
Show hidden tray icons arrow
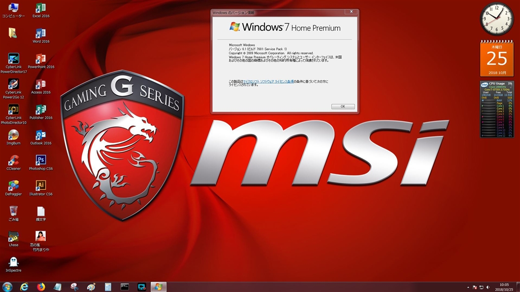(x=468, y=287)
